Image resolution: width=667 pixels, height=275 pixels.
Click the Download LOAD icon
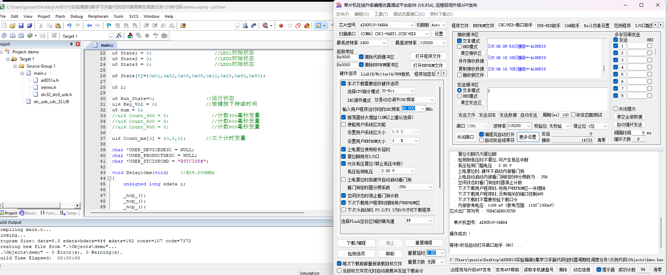54,36
